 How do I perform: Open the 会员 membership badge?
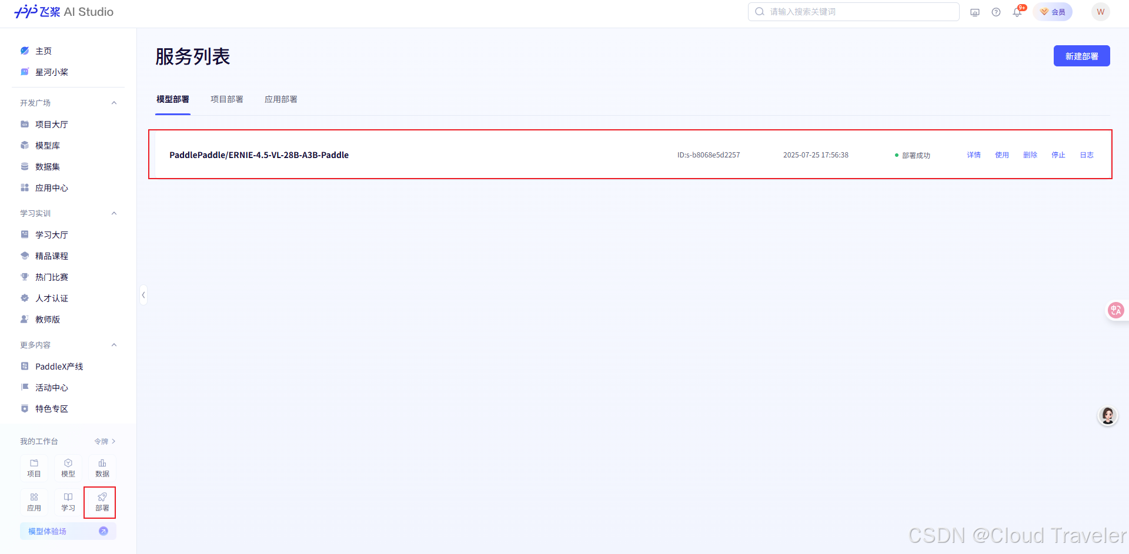[x=1053, y=12]
